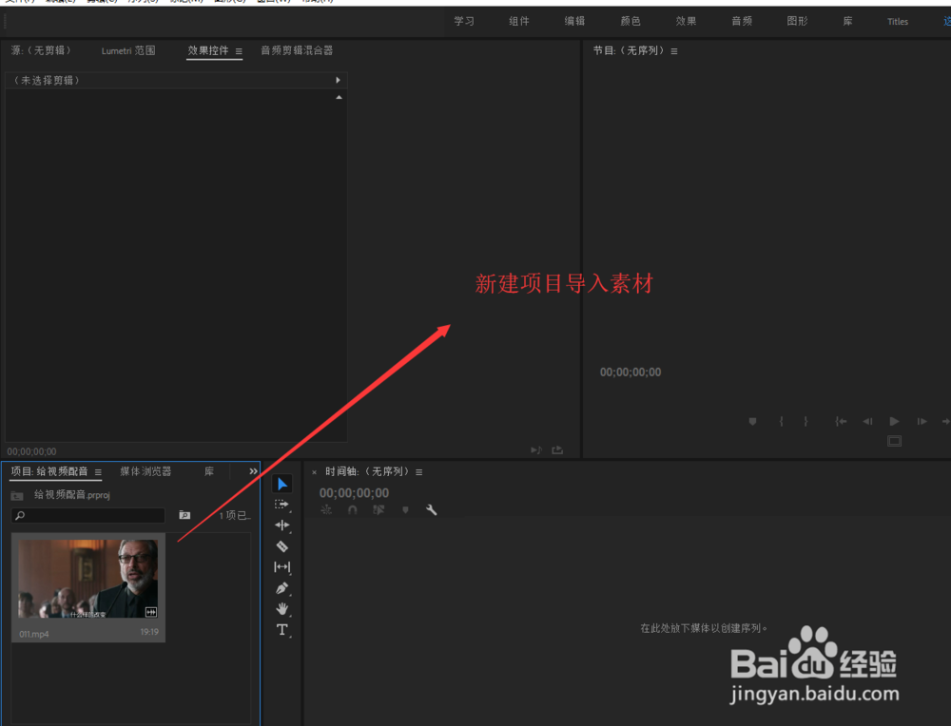This screenshot has height=726, width=951.
Task: Click the safe margins frame icon
Action: pyautogui.click(x=895, y=441)
